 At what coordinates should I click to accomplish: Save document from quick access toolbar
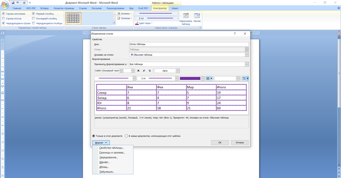click(x=13, y=3)
